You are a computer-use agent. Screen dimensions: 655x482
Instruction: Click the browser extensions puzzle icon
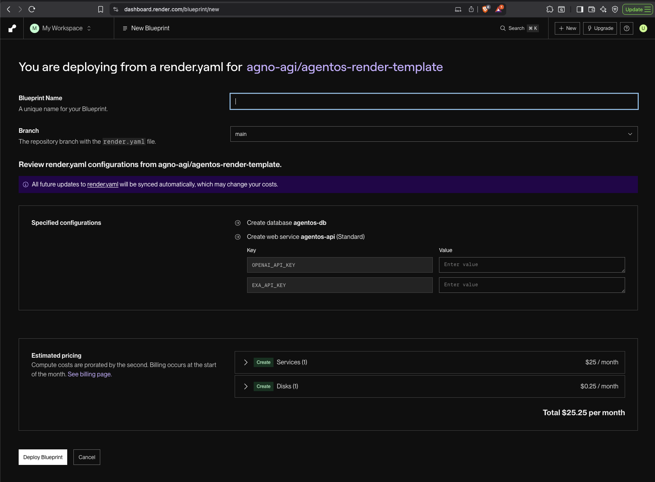[x=550, y=9]
